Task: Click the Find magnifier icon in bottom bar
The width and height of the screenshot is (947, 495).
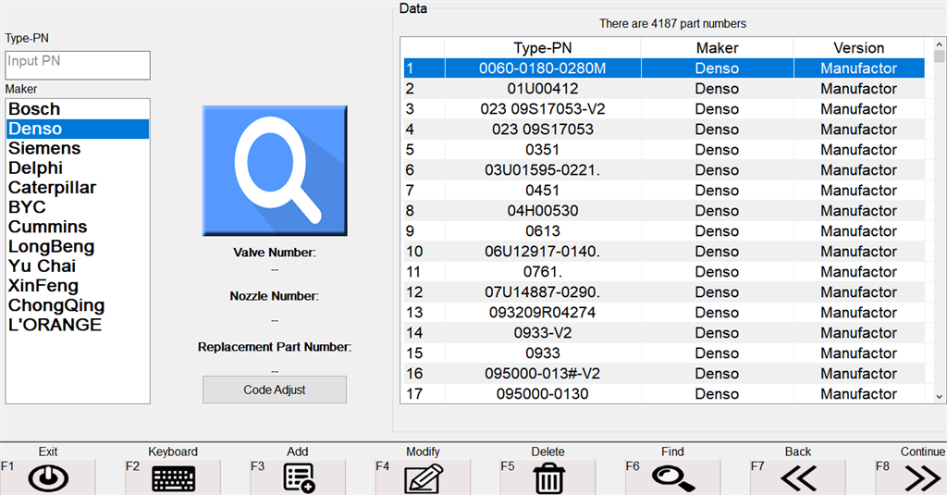Action: tap(672, 477)
